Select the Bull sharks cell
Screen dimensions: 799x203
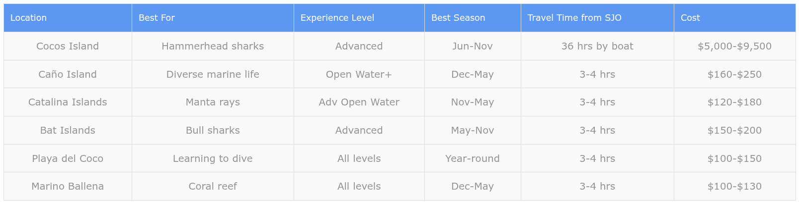pyautogui.click(x=213, y=130)
